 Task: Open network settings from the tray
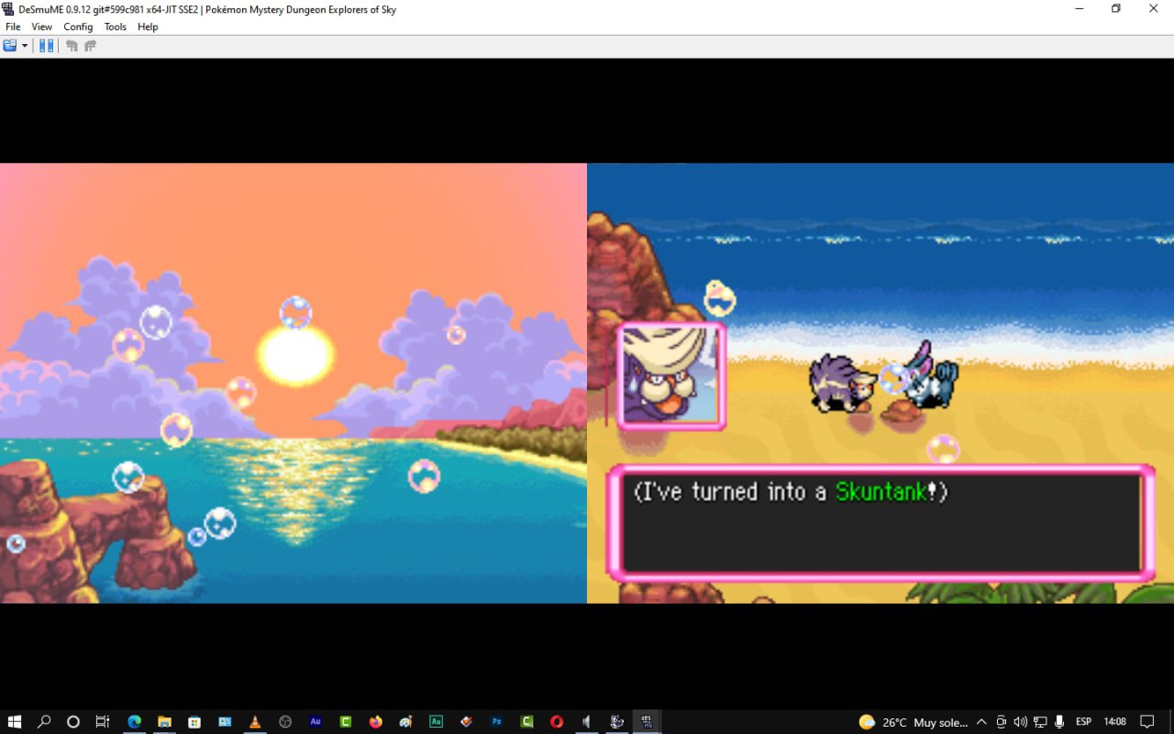pos(1040,722)
